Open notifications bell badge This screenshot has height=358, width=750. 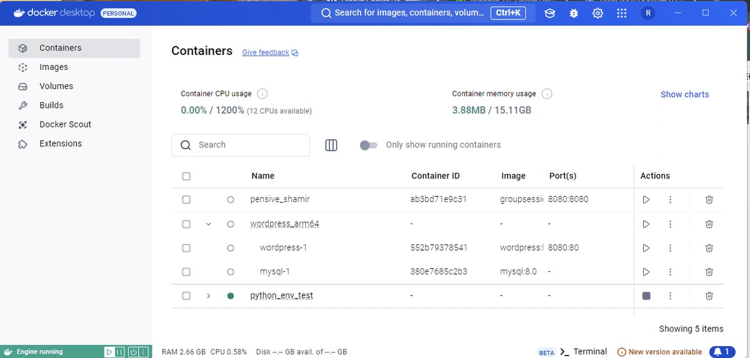(x=723, y=352)
